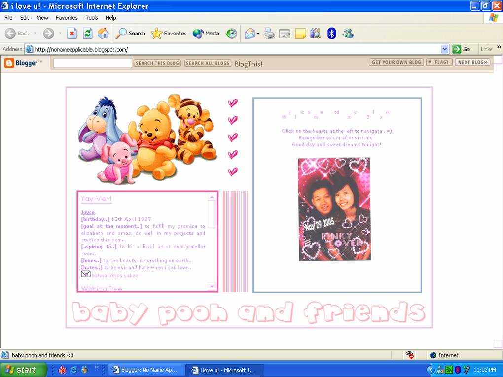Stop page loading with the red X

[72, 34]
